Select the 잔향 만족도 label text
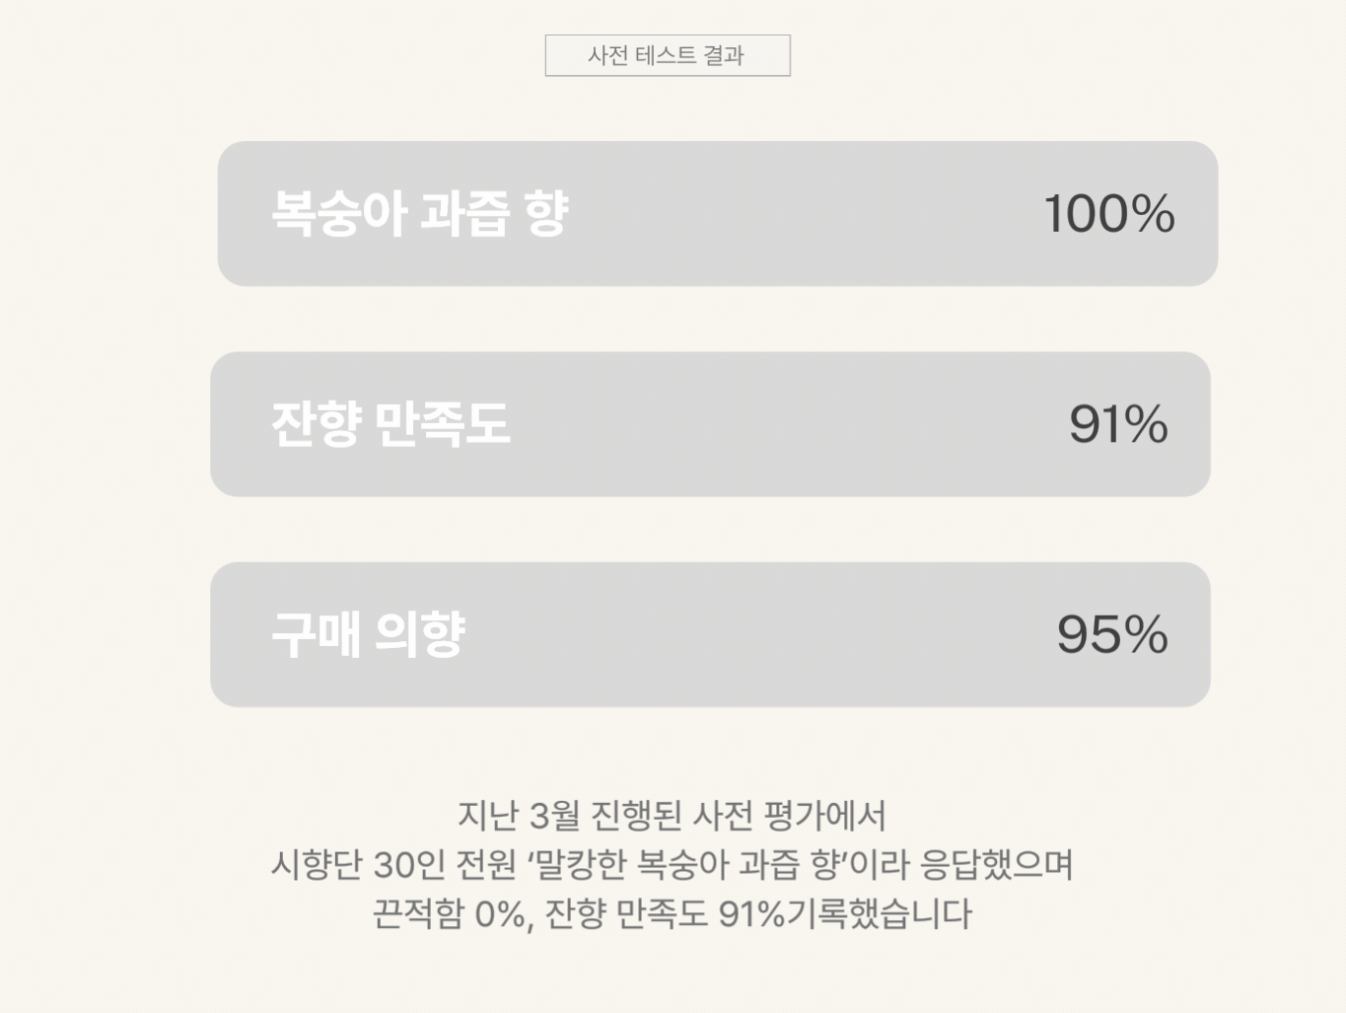Image resolution: width=1346 pixels, height=1013 pixels. click(x=390, y=424)
